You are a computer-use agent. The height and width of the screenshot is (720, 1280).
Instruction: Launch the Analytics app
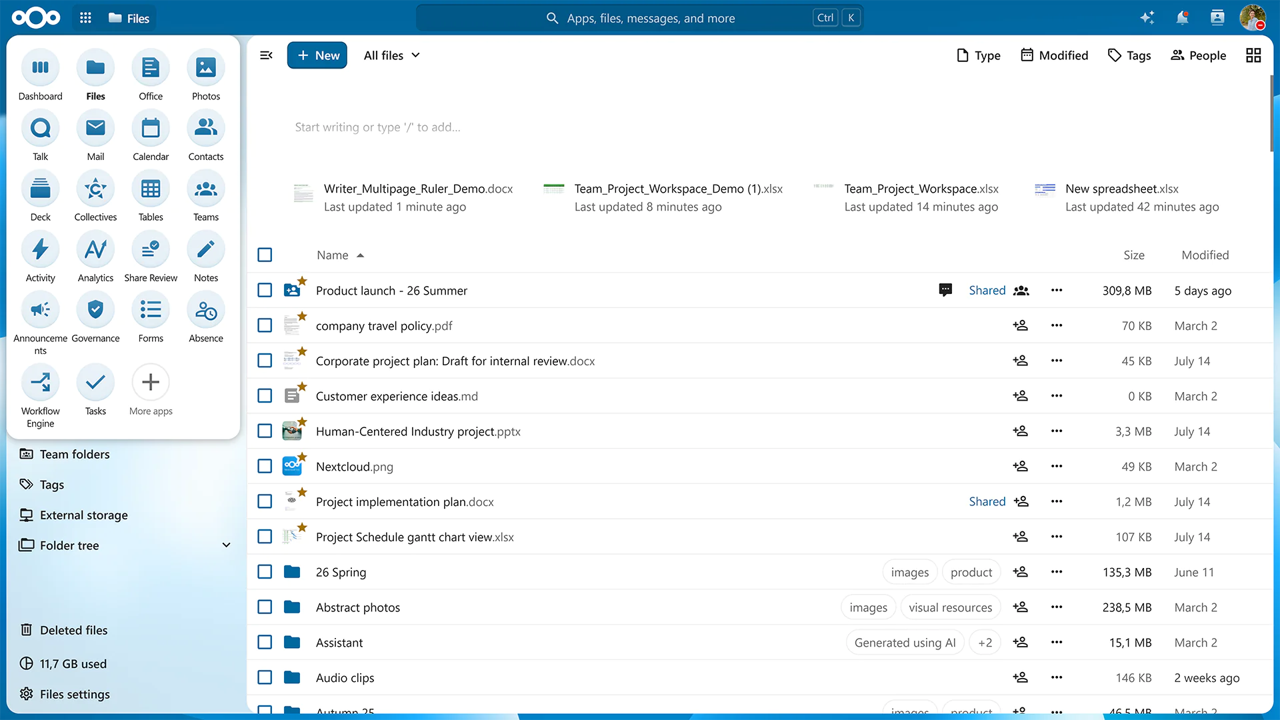[95, 257]
